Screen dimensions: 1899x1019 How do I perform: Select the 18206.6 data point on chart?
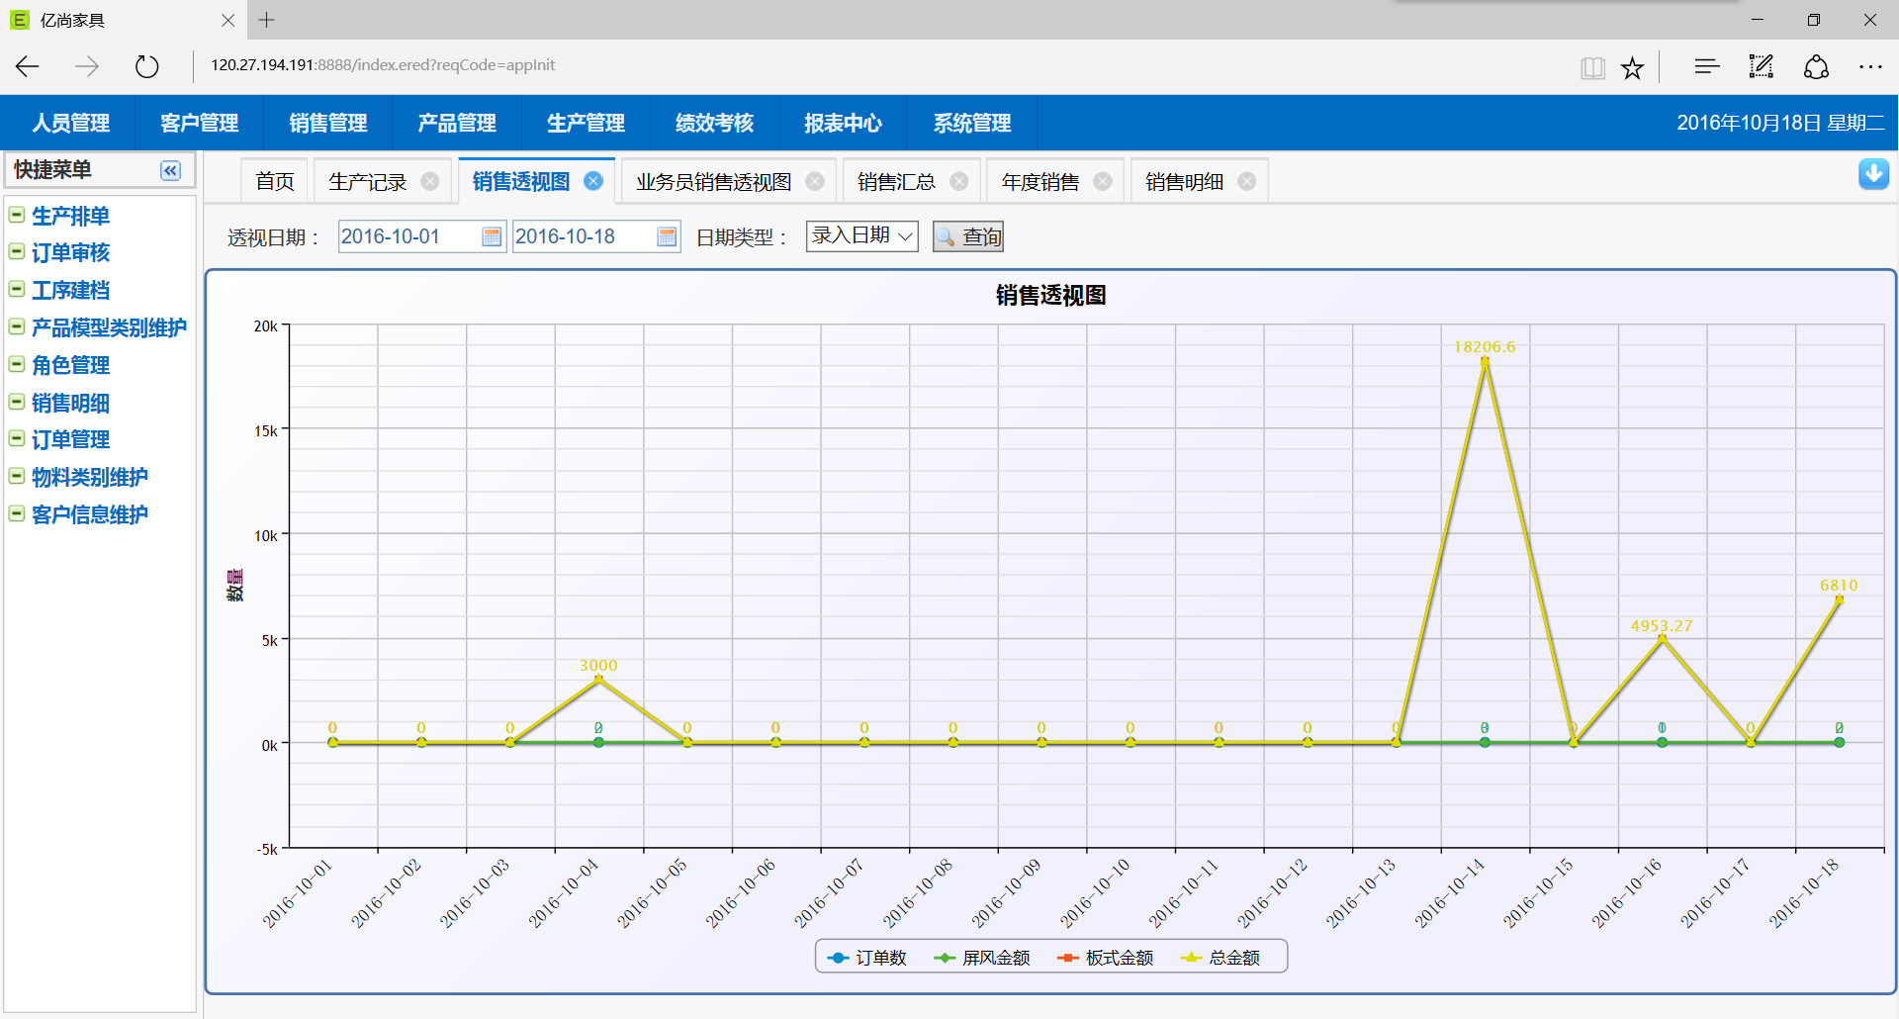1485,361
